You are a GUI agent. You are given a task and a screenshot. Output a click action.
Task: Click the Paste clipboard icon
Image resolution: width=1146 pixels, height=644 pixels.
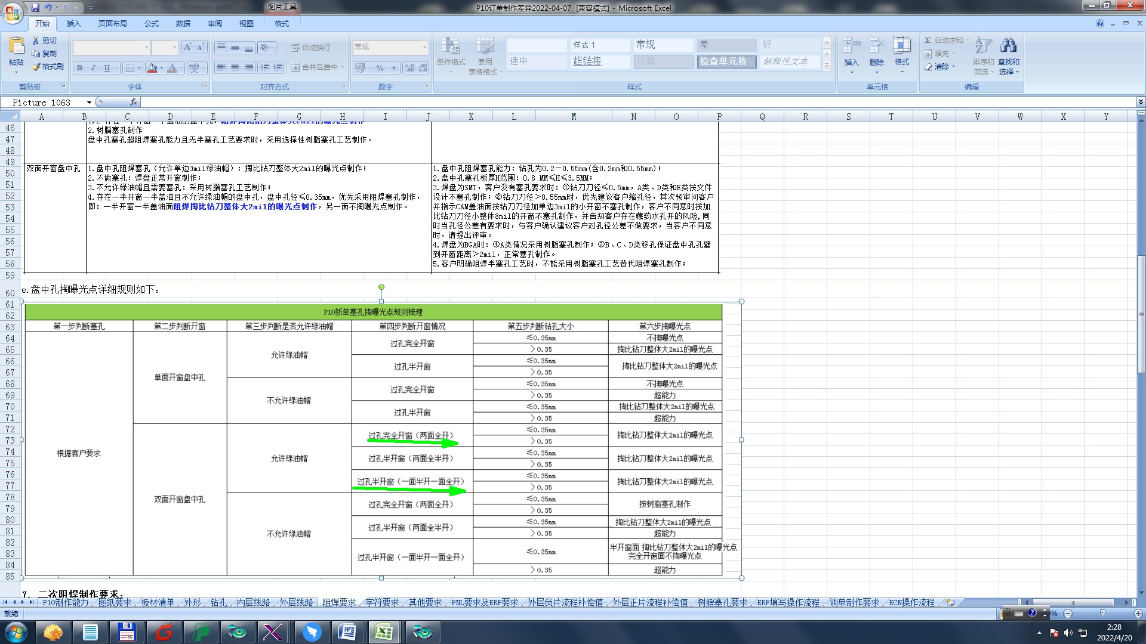(16, 47)
